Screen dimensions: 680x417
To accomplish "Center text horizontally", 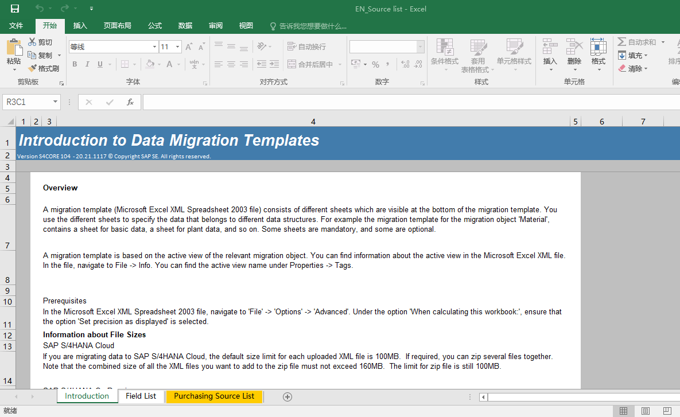I will pyautogui.click(x=231, y=64).
